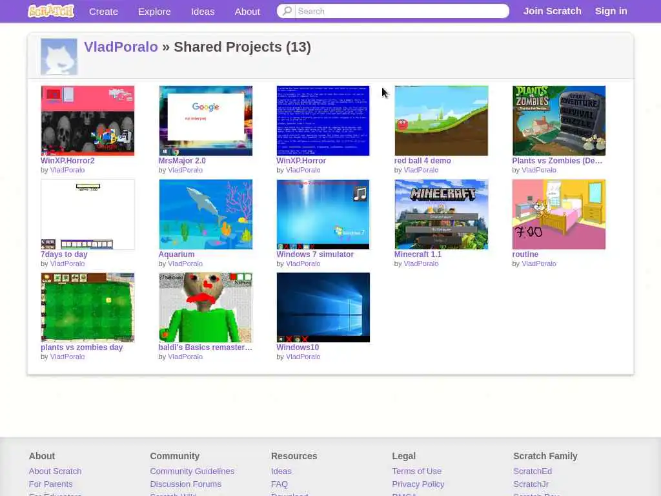Screen dimensions: 661x496
Task: Open FAQ footer link
Action: click(x=279, y=484)
